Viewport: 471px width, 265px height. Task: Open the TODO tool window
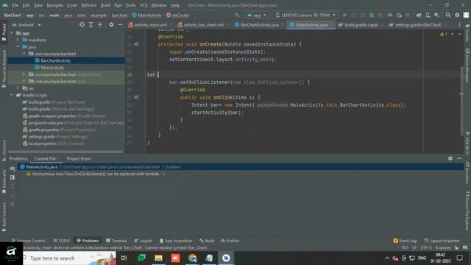61,241
